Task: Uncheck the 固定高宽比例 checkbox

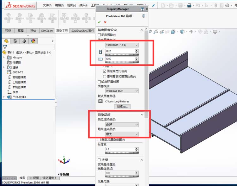Action: [x=105, y=71]
